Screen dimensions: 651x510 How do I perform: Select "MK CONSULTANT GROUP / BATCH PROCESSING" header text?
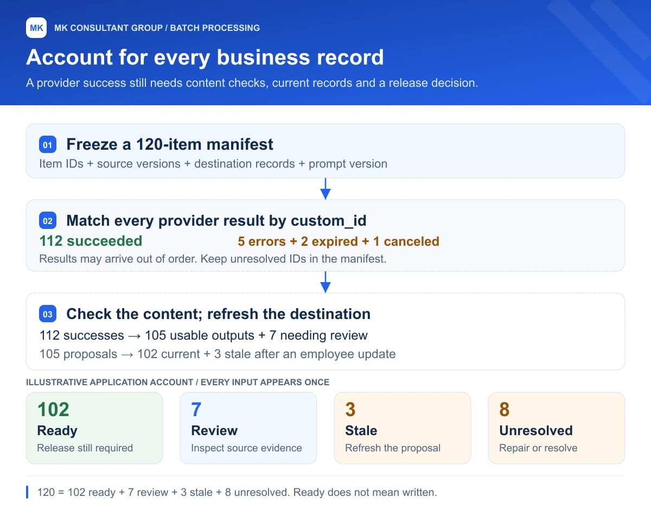click(157, 28)
